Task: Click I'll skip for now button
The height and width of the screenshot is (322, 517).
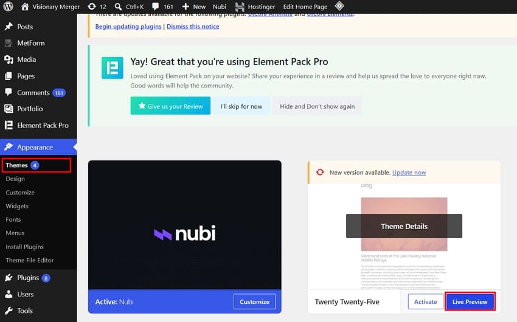Action: point(241,106)
